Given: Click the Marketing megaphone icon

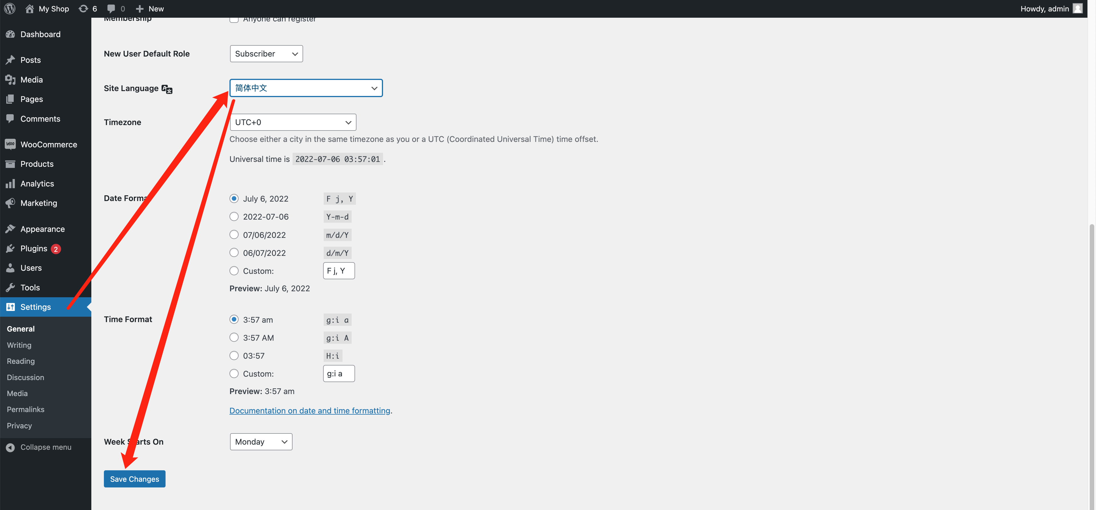Looking at the screenshot, I should [x=10, y=203].
